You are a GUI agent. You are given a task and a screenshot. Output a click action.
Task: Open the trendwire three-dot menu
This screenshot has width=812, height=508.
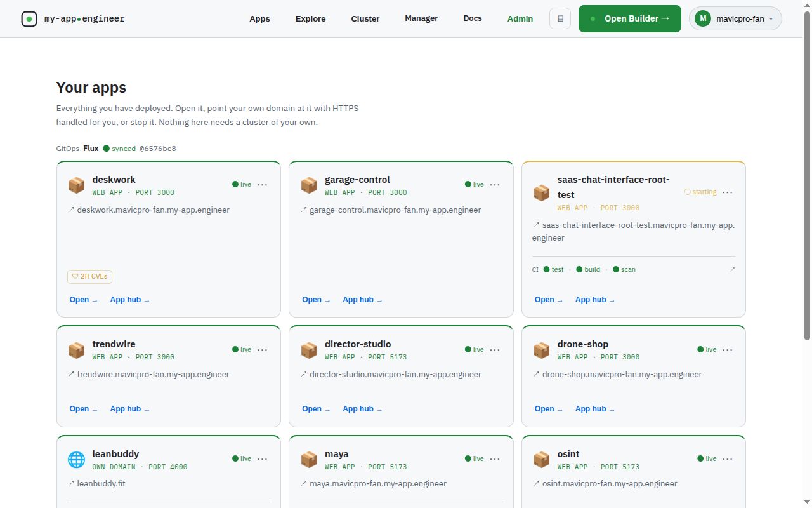[263, 350]
